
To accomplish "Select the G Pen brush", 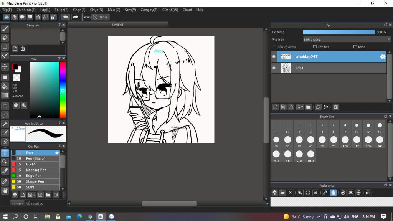I will click(35, 164).
